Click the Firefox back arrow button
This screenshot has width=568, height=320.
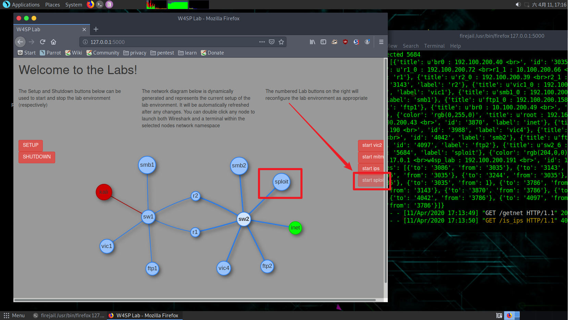(x=20, y=42)
